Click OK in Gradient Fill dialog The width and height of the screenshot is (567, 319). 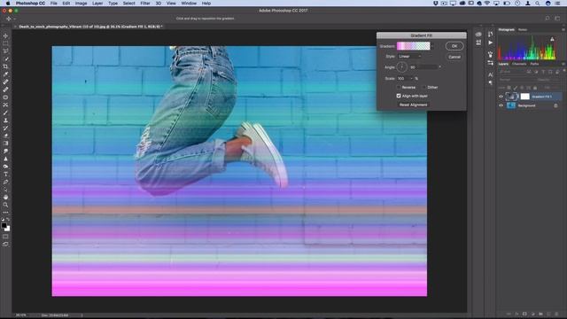pos(454,46)
